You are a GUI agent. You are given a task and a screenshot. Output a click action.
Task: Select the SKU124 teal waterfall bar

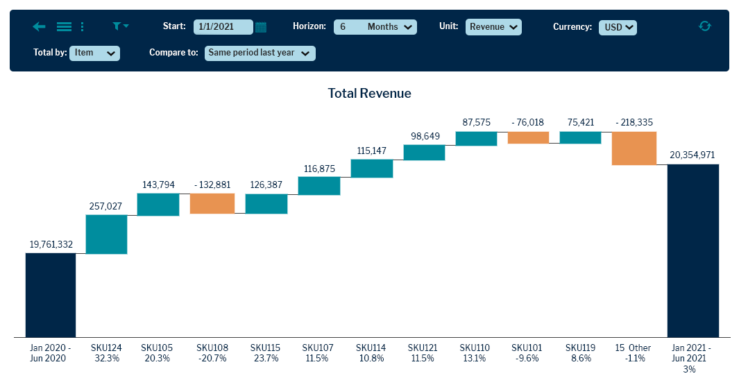pos(107,234)
